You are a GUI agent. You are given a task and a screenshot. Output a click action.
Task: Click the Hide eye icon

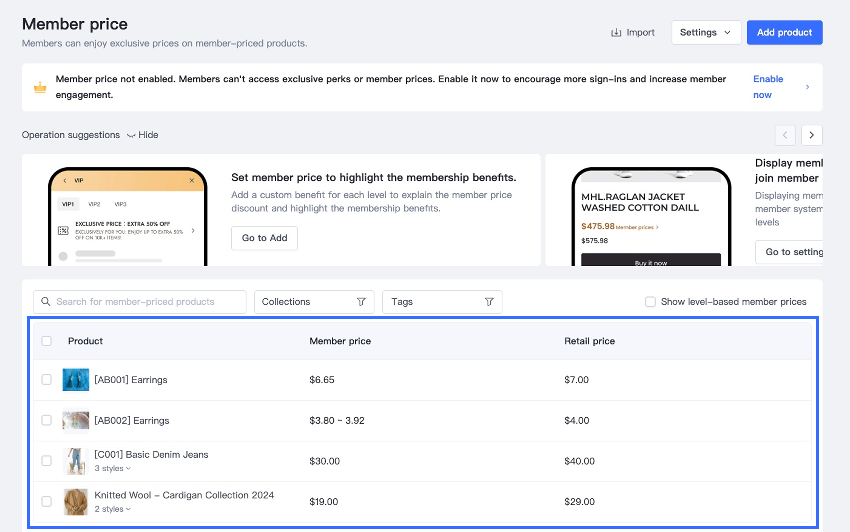(131, 135)
